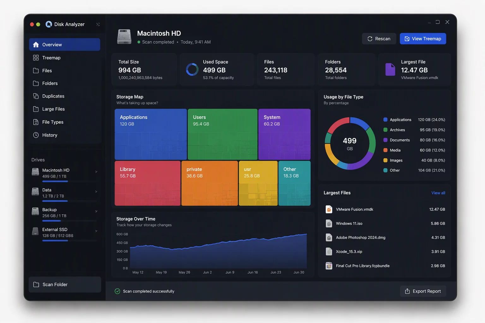Click the red macOS close dot

pos(32,24)
